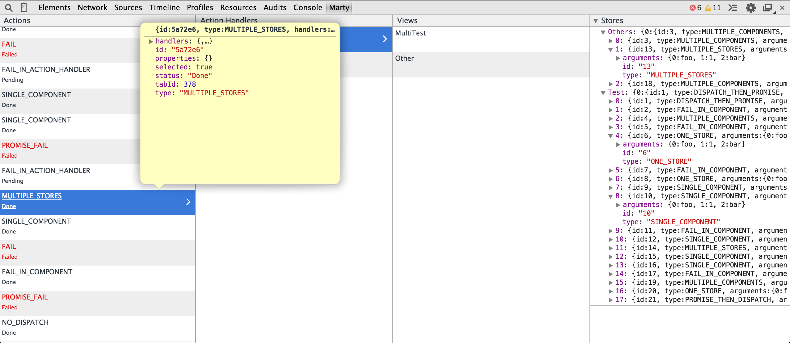Click the red error count icon
Viewport: 790px width, 343px height.
point(692,8)
